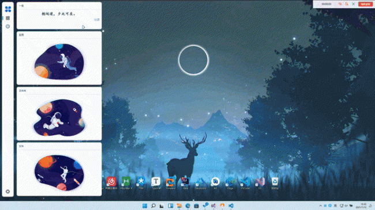Open the DevStudio desktop shortcut
Image resolution: width=375 pixels, height=210 pixels.
point(200,184)
